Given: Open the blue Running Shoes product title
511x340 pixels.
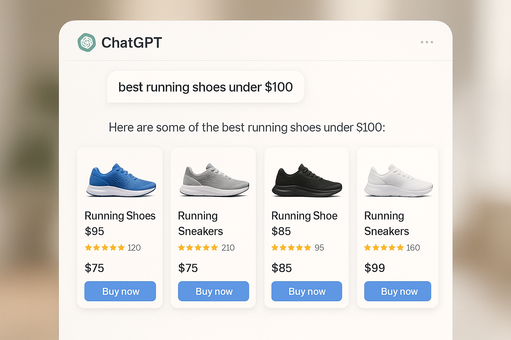Looking at the screenshot, I should [120, 216].
